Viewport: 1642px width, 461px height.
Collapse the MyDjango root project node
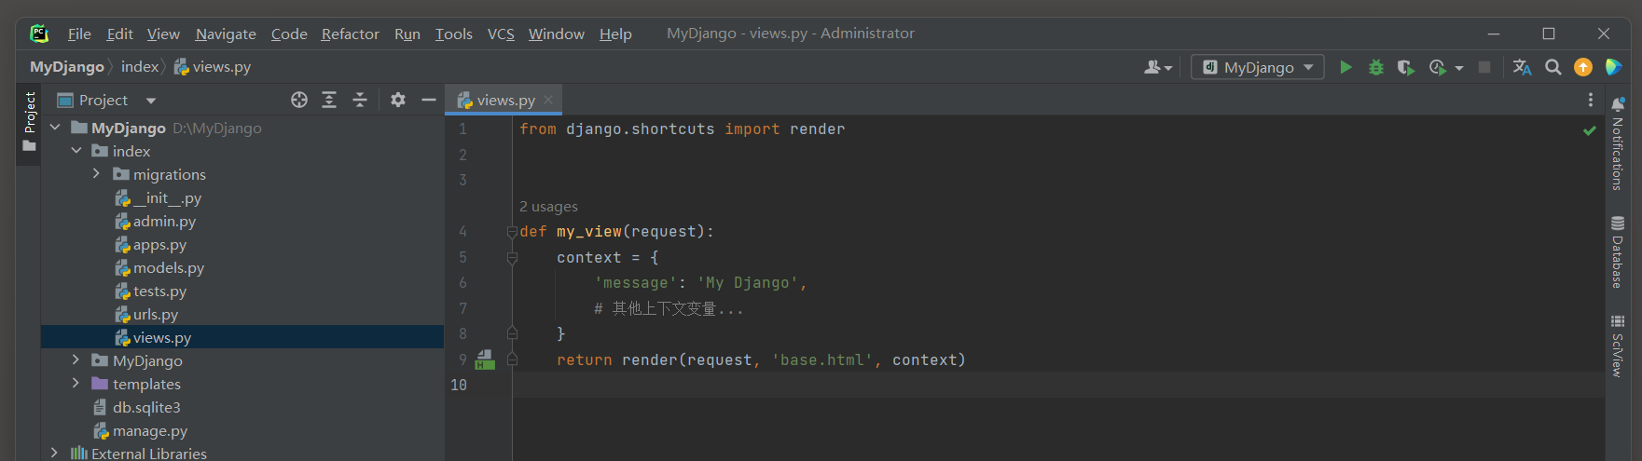[55, 128]
